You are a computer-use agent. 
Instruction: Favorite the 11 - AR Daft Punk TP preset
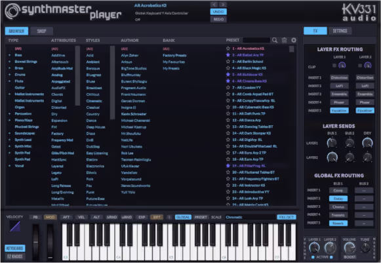(x=228, y=113)
